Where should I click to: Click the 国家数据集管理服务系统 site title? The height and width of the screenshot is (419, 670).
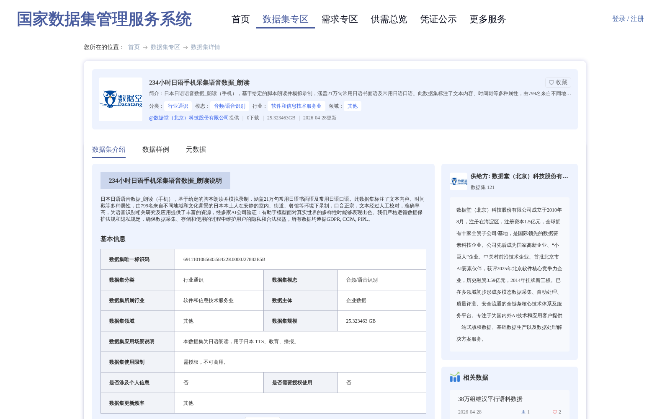coord(104,19)
